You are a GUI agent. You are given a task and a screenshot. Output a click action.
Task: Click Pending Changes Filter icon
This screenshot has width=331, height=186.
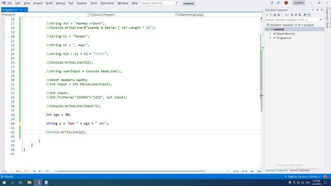point(286,15)
